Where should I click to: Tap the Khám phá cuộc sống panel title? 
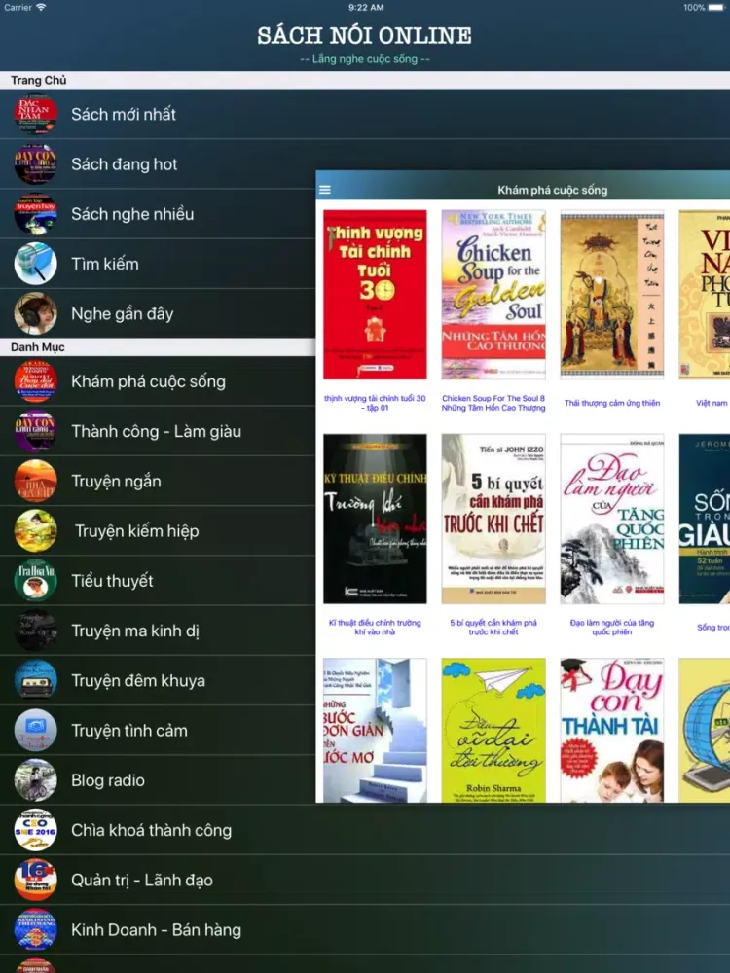coord(553,190)
